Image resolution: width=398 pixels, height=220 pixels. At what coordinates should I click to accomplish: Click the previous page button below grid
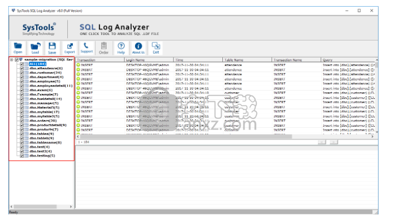coord(322,142)
